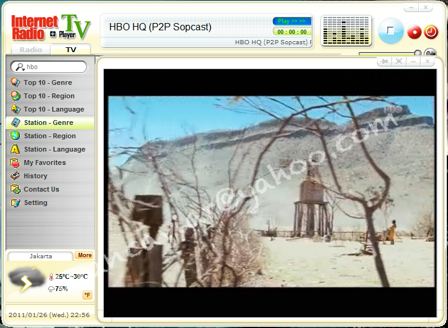Click the HBO HQ (P2P Sopcast) title
The image size is (448, 328).
(160, 27)
